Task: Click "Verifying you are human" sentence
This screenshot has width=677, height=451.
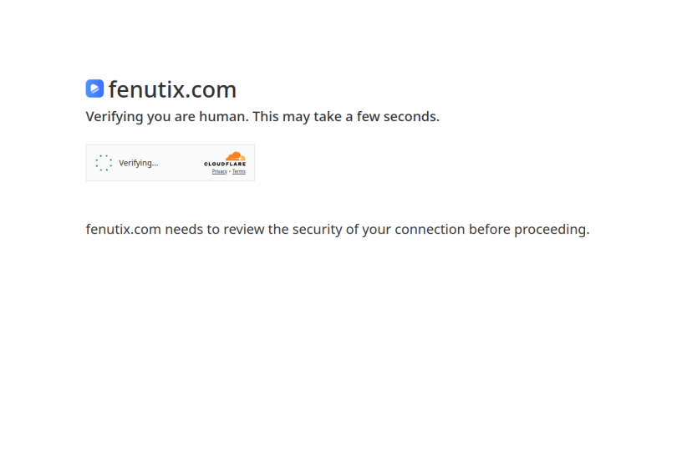Action: (167, 117)
